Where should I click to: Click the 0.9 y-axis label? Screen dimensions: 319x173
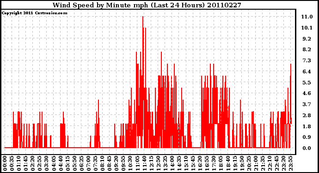tap(307, 137)
